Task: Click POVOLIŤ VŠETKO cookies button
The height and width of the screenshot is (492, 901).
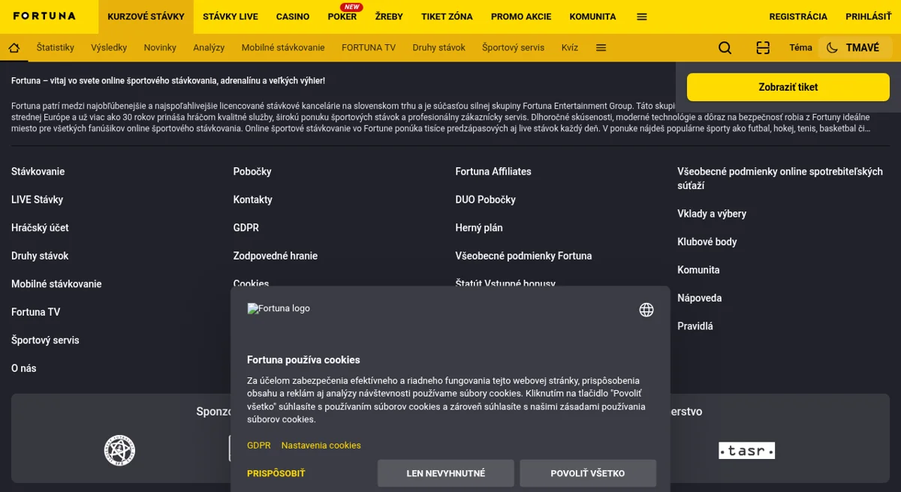Action: [588, 473]
